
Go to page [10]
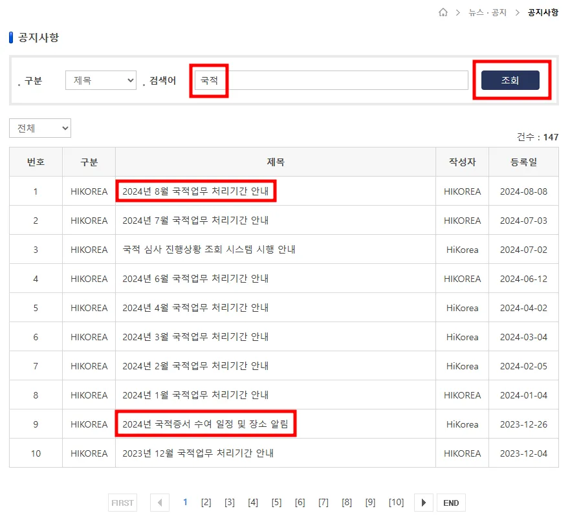pos(396,503)
